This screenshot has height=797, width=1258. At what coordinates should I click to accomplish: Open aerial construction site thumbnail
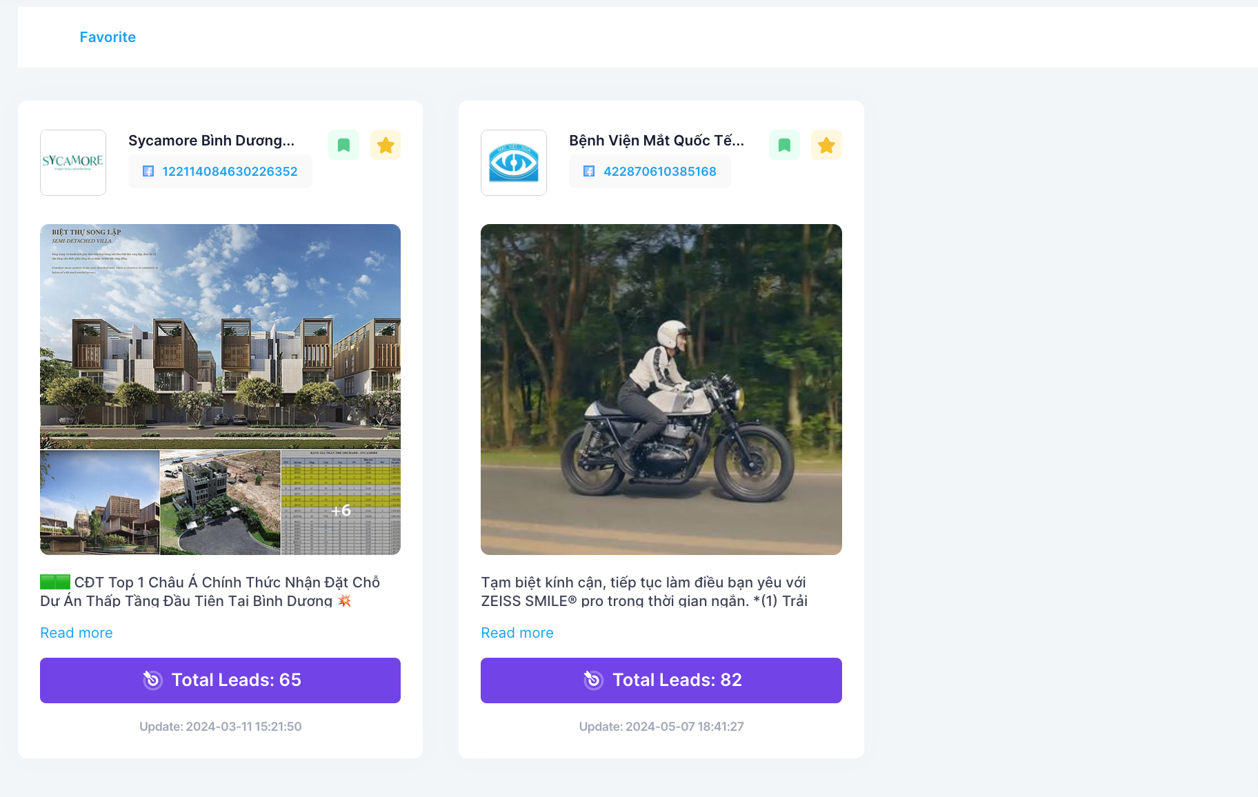click(x=220, y=503)
